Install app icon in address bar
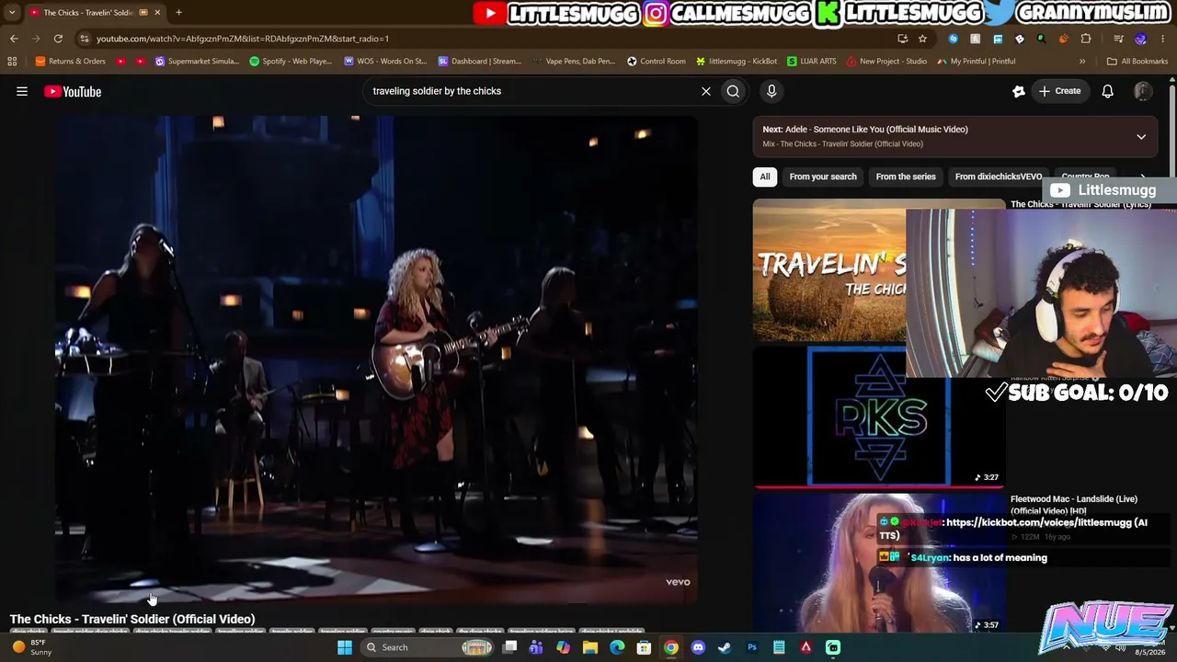The image size is (1177, 662). point(902,39)
